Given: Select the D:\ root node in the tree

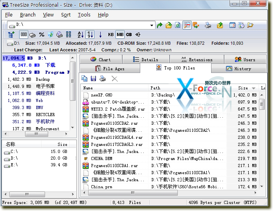Looking at the screenshot, I should (42, 58).
